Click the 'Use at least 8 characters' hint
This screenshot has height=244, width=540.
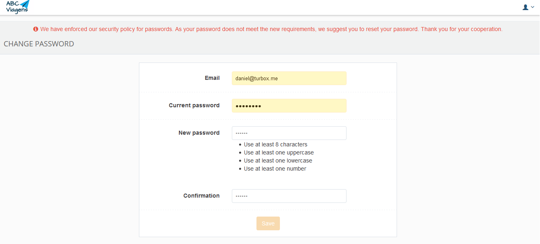coord(275,144)
